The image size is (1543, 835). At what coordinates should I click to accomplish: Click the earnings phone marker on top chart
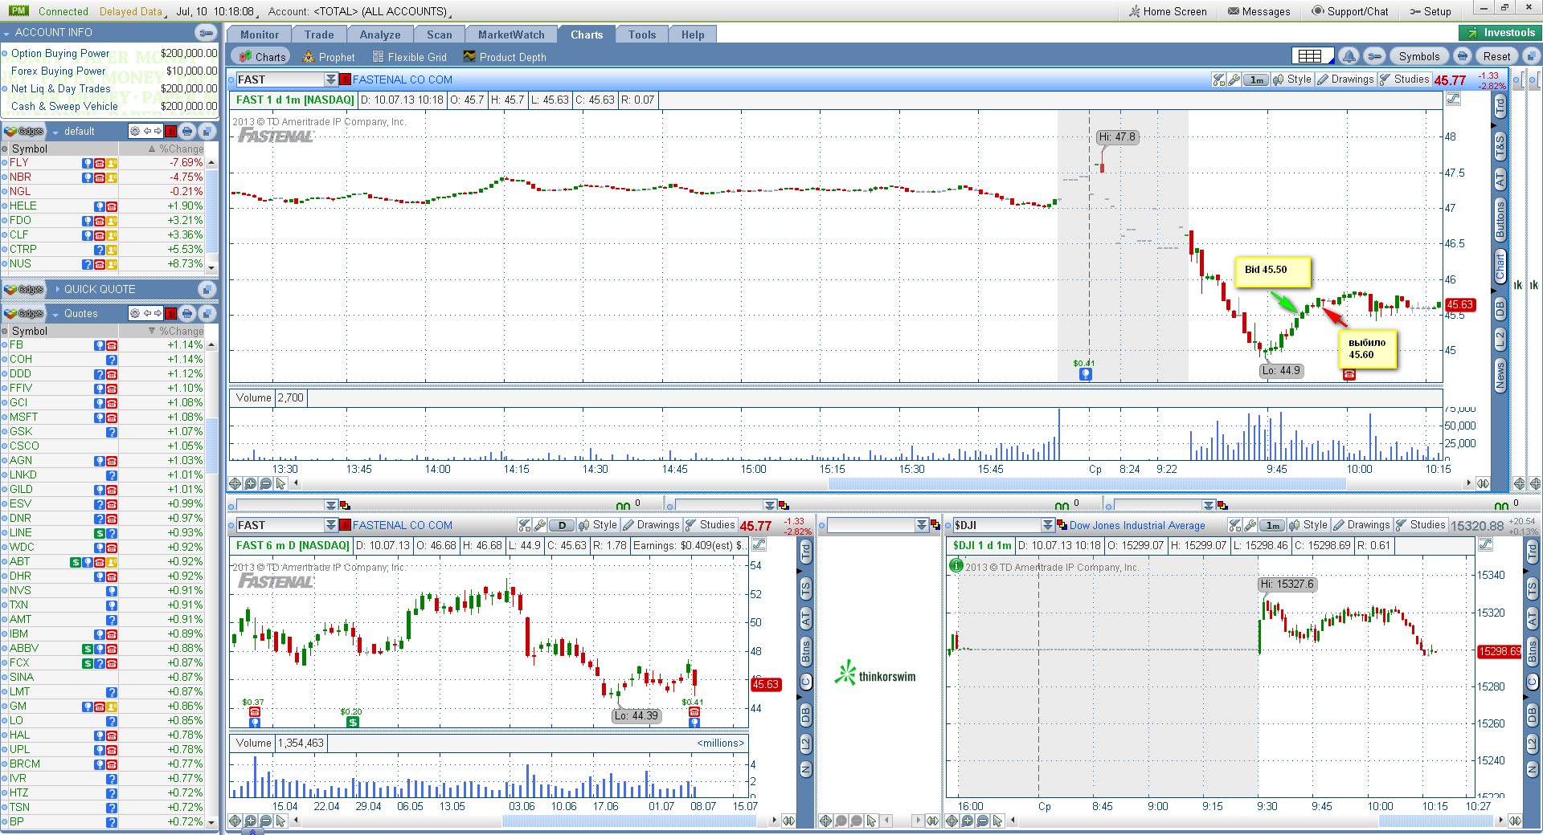click(x=1349, y=374)
